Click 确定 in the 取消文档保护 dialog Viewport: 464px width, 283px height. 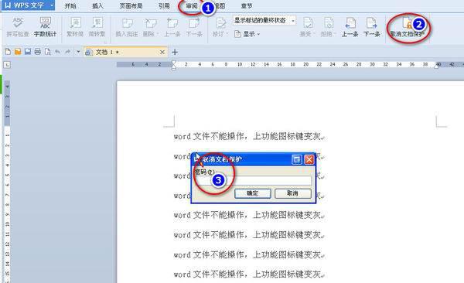252,193
